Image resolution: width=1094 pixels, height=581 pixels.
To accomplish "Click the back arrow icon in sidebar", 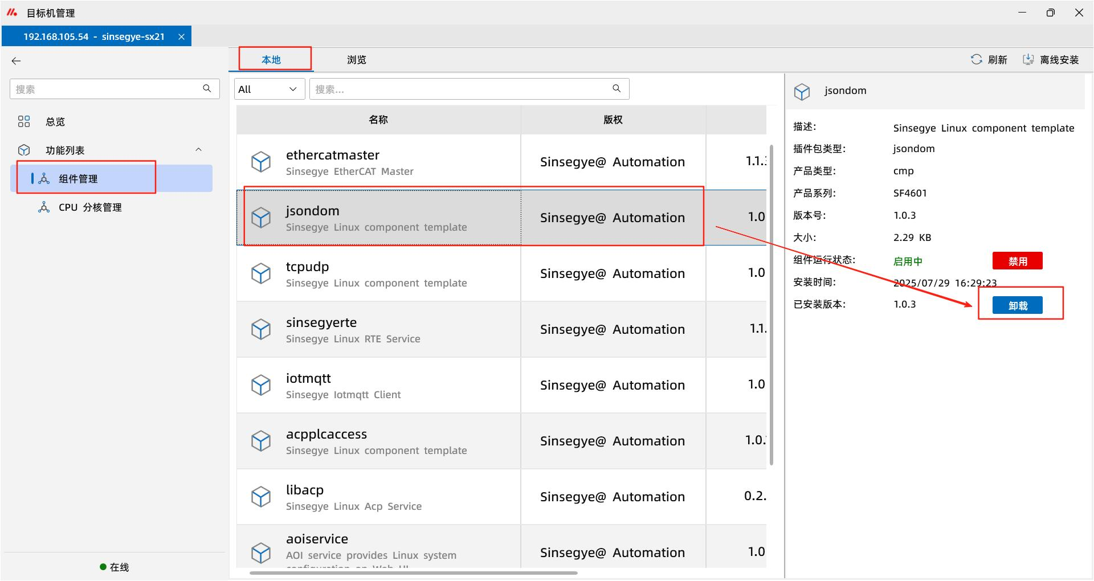I will (x=16, y=61).
